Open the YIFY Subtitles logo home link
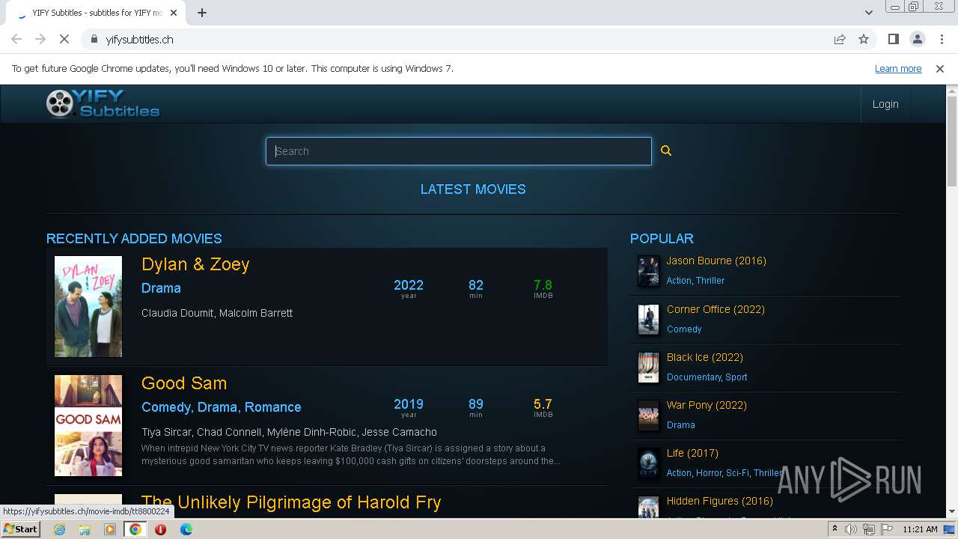The width and height of the screenshot is (958, 539). 103,104
